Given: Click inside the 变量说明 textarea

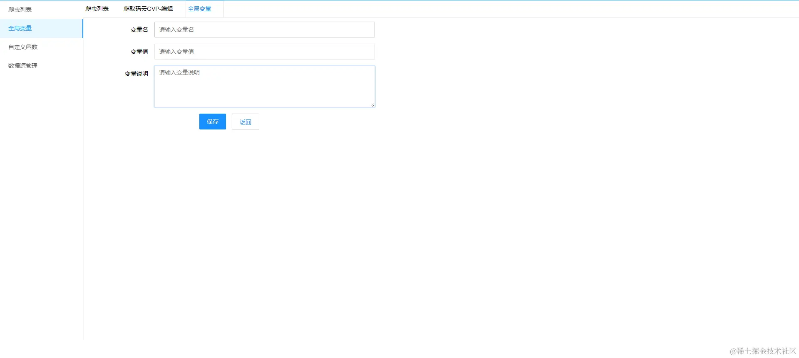Looking at the screenshot, I should (x=265, y=87).
